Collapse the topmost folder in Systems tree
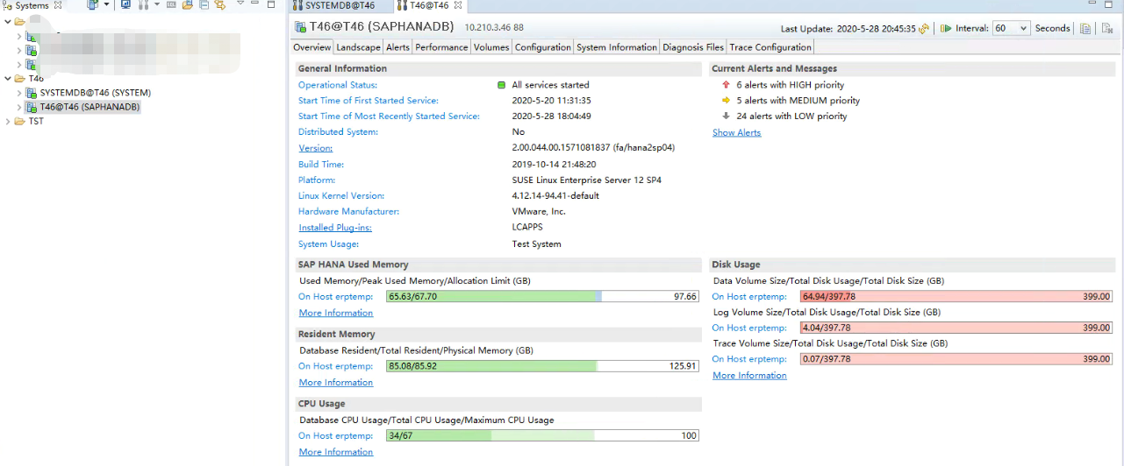The height and width of the screenshot is (466, 1124). tap(8, 21)
